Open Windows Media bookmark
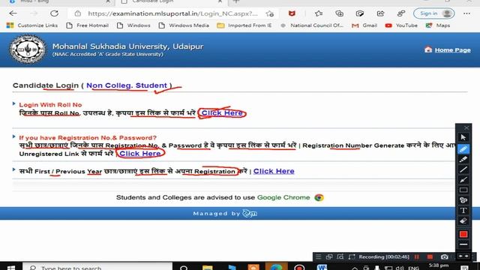This screenshot has width=480, height=270. [184, 25]
